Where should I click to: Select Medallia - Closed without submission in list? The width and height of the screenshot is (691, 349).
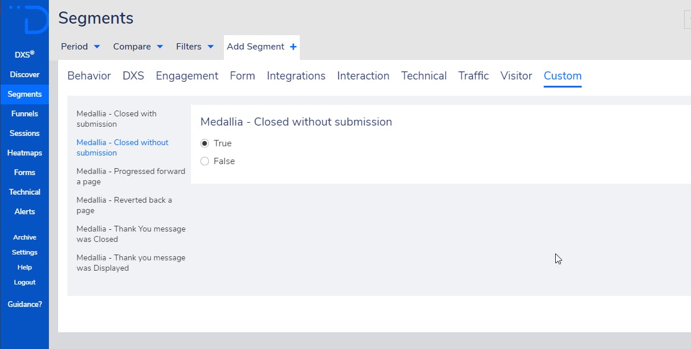tap(123, 147)
